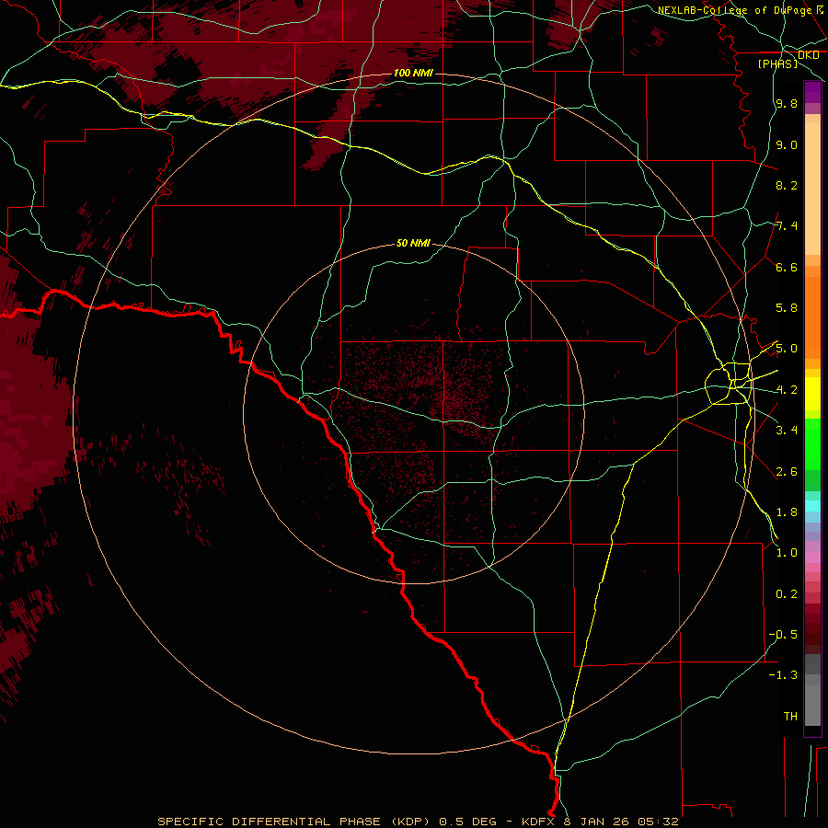Click the 3.4 legend value
828x828 pixels.
787,431
